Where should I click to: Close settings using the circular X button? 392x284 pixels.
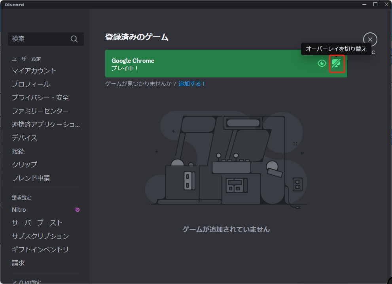click(370, 39)
